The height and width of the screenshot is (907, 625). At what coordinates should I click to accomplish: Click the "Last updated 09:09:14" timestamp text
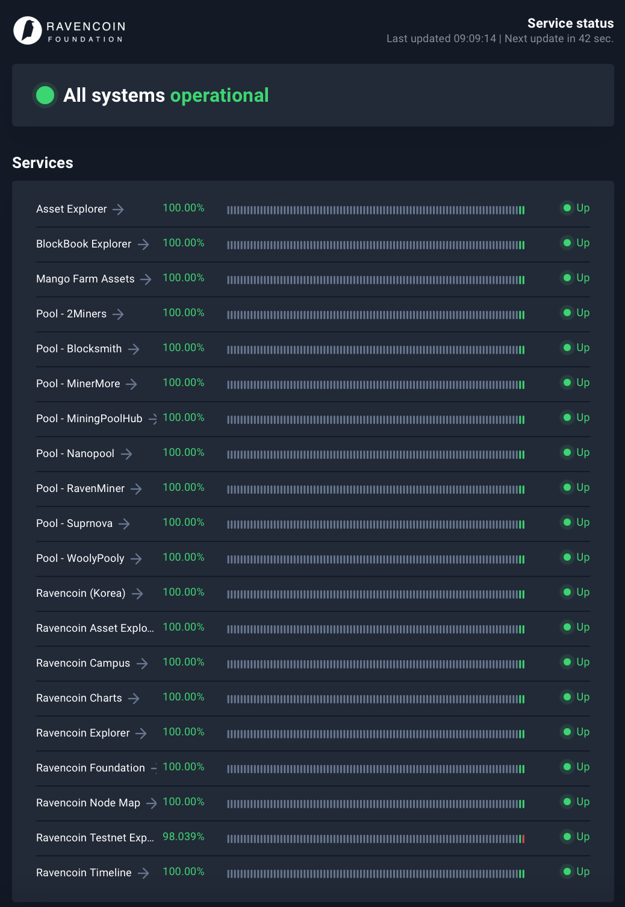pos(441,39)
